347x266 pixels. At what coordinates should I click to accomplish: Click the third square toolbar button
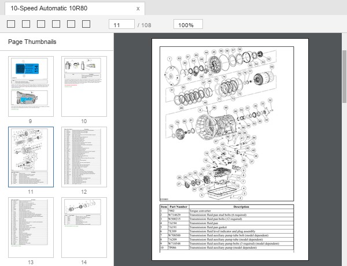coord(41,24)
